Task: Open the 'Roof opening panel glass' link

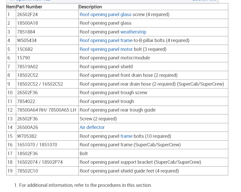Action: click(x=105, y=15)
